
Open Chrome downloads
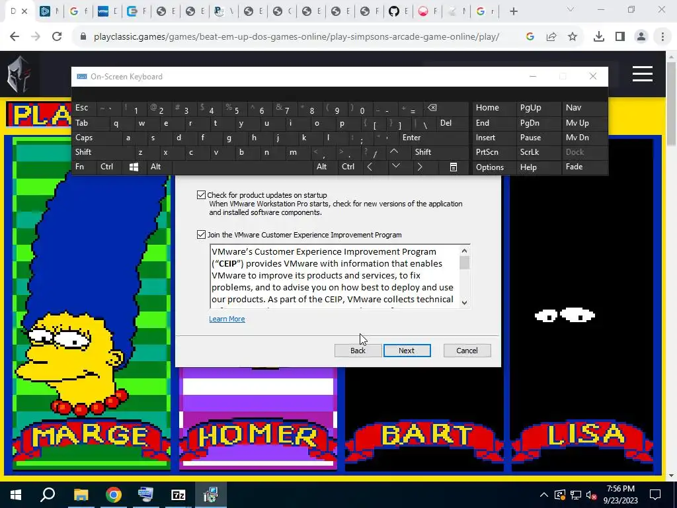coord(599,37)
